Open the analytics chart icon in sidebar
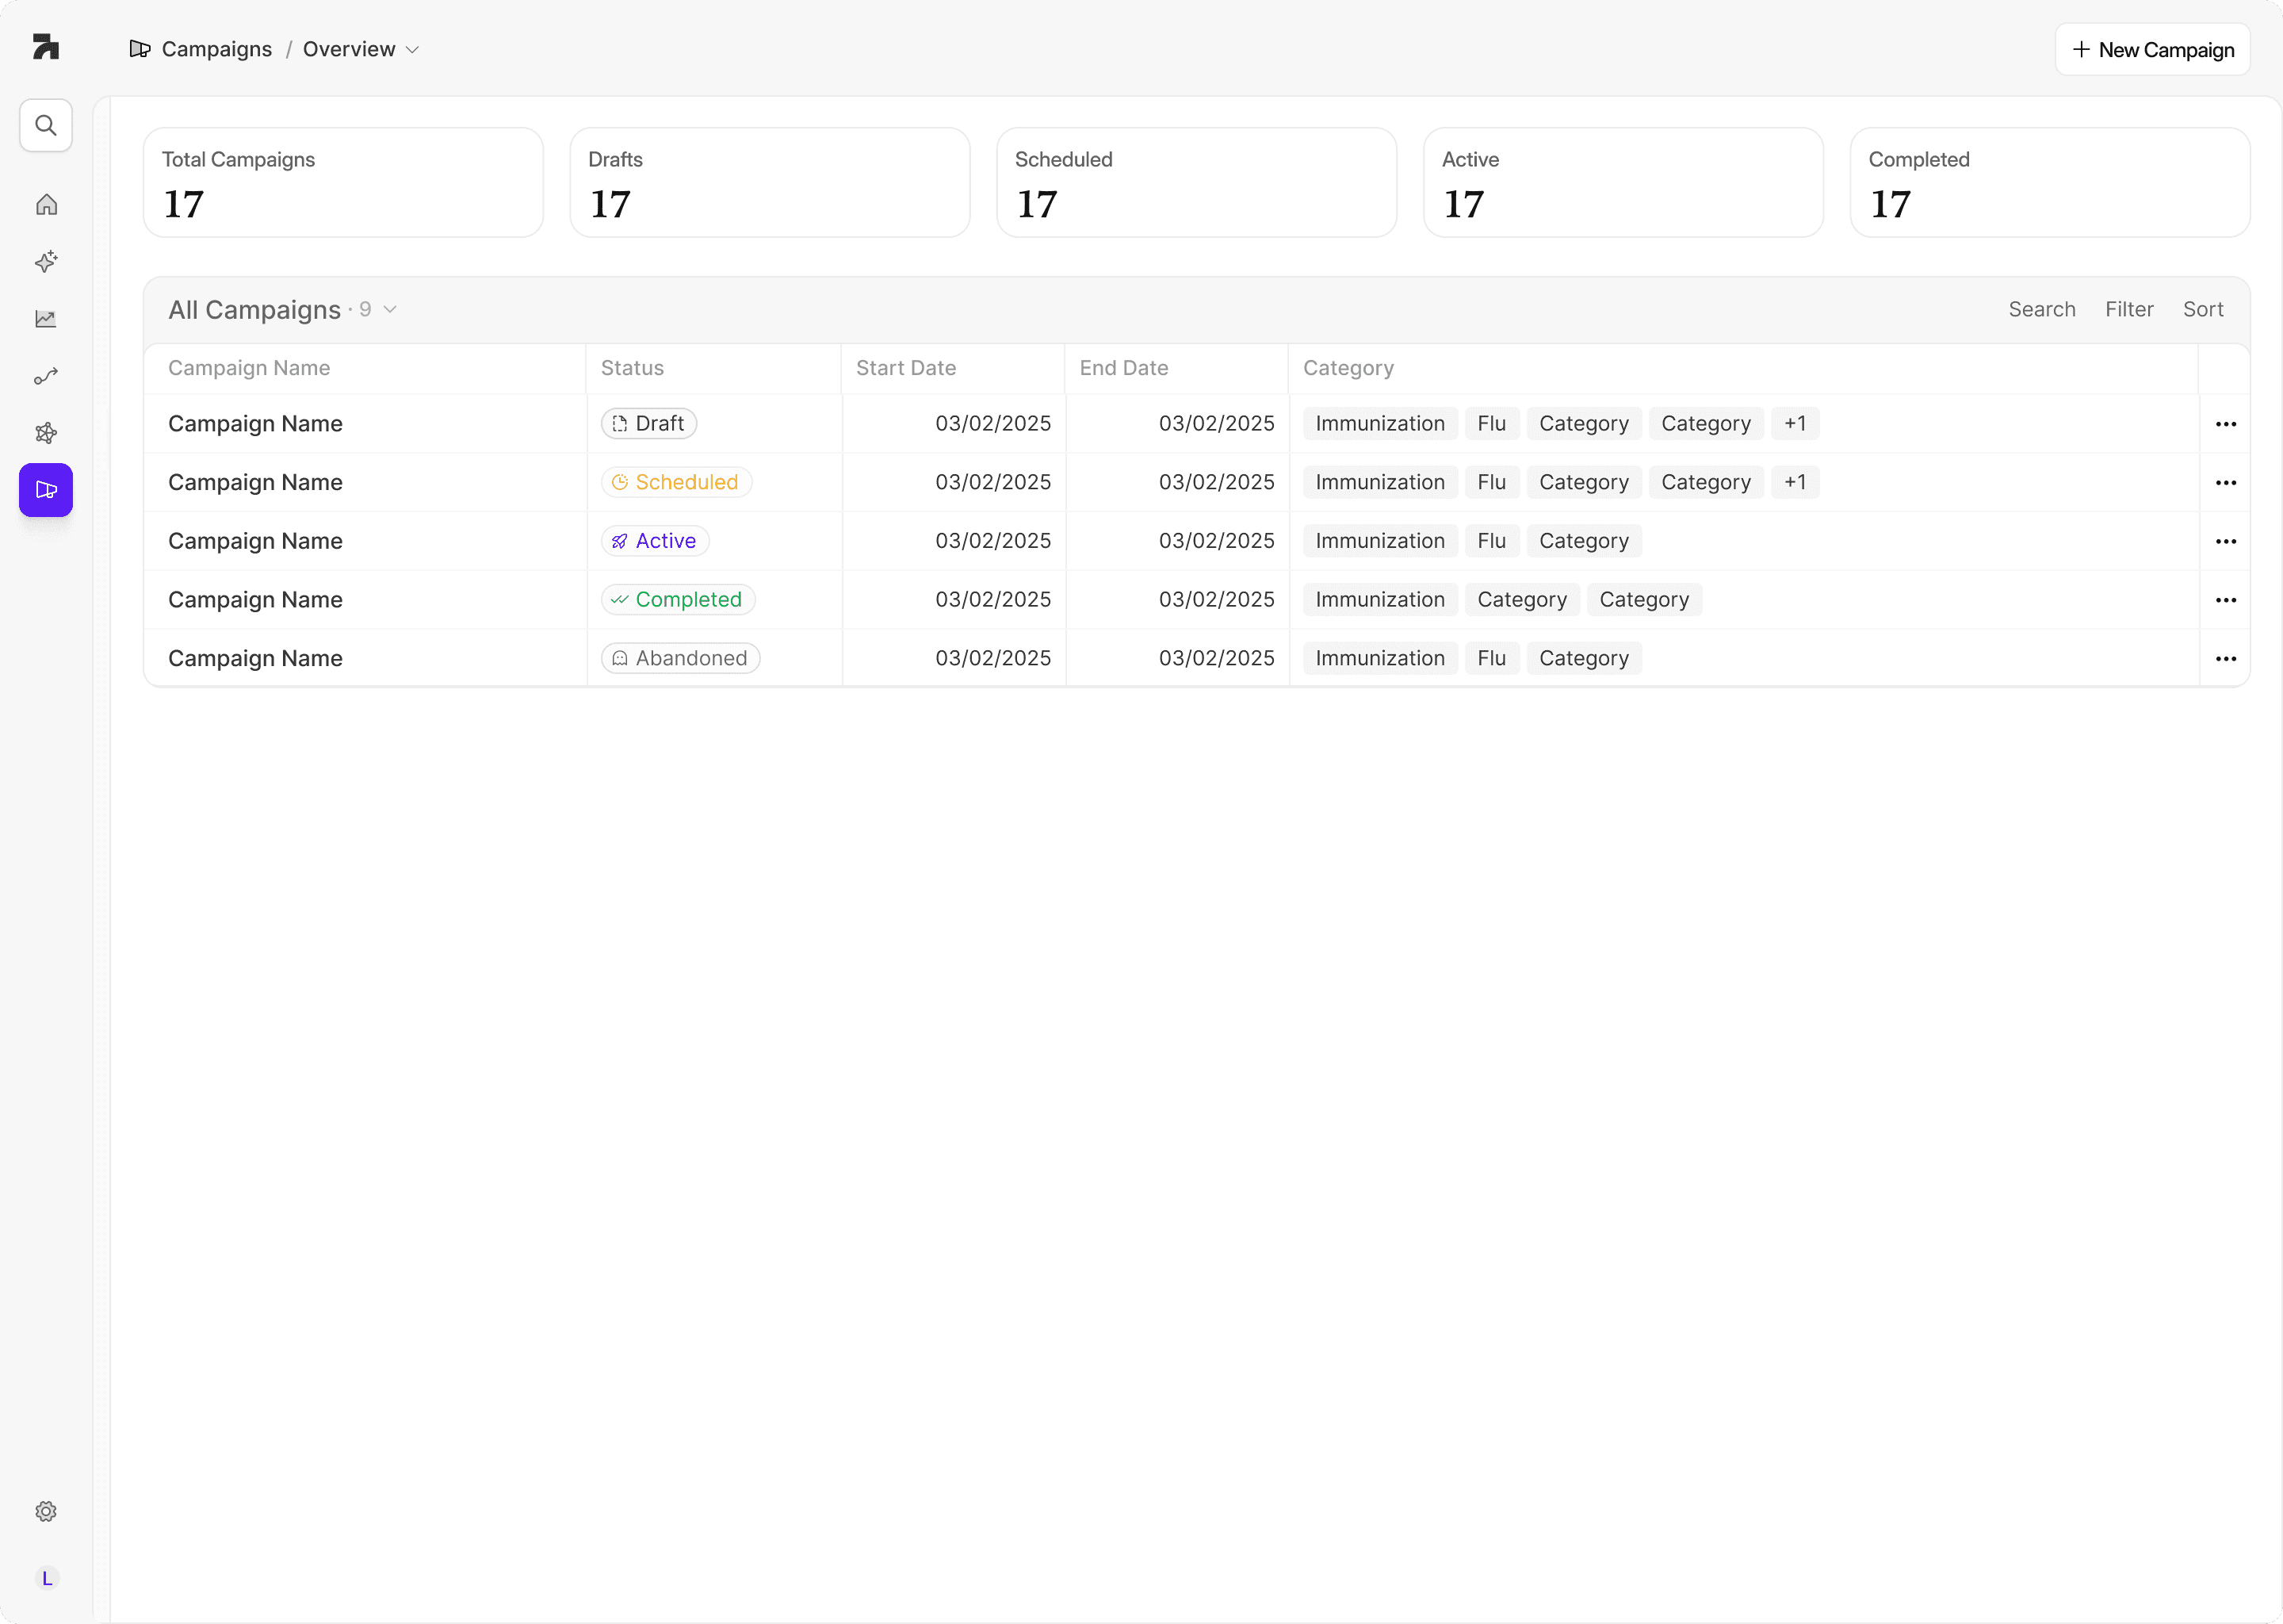Viewport: 2283px width, 1624px height. (x=46, y=319)
